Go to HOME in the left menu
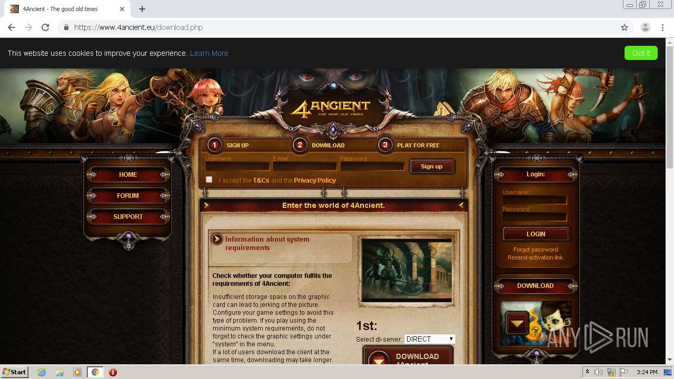This screenshot has height=379, width=674. click(x=128, y=174)
